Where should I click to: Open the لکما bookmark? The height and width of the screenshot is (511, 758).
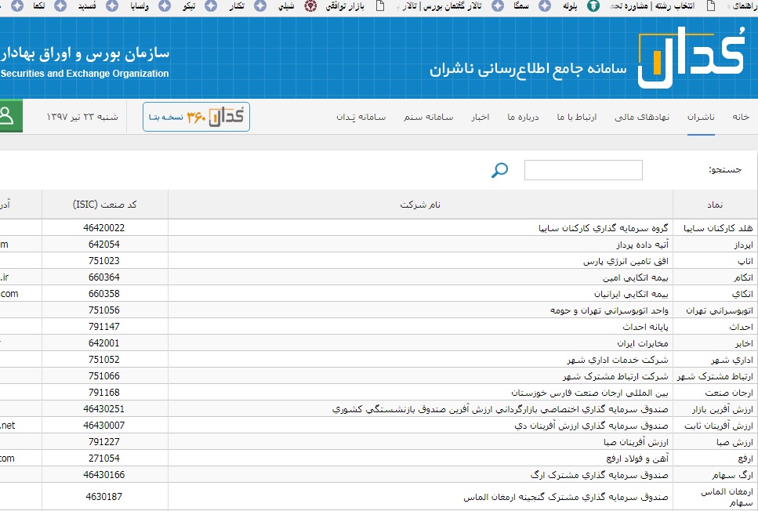pos(49,5)
